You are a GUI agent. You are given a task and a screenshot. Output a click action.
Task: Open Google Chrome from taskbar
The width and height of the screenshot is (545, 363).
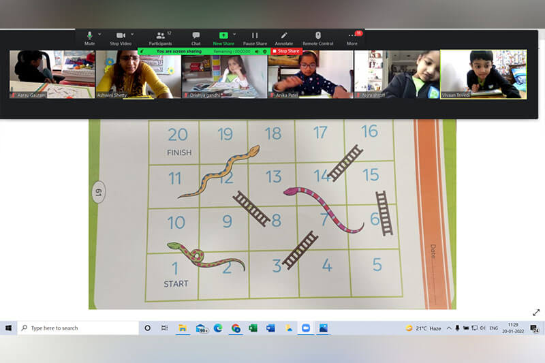236,328
